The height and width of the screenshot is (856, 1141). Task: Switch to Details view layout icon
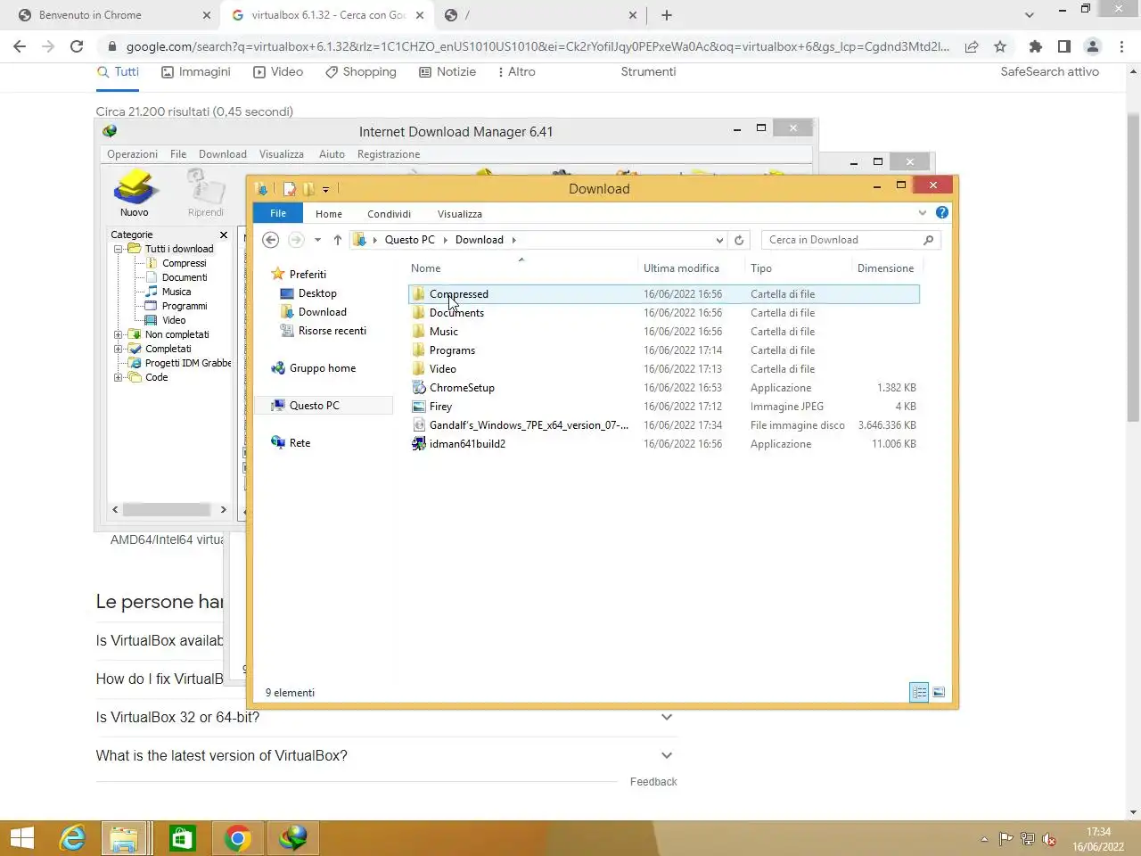click(919, 693)
